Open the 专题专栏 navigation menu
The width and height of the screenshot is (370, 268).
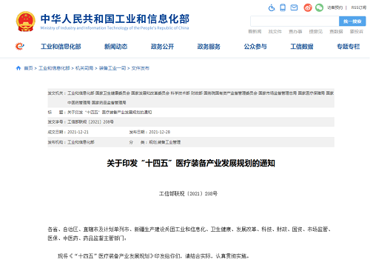[349, 47]
